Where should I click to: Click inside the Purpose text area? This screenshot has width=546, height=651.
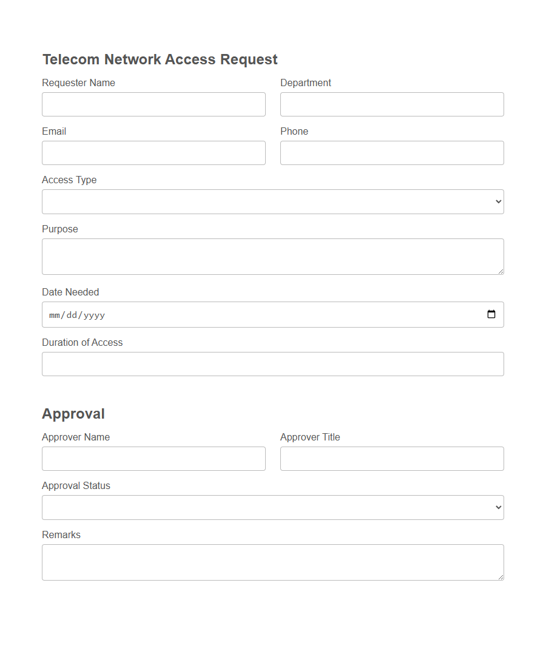(273, 255)
